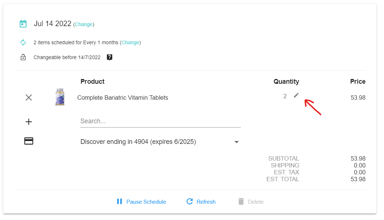Screen dimensions: 384x220
Task: Click the circular refresh arrow icon
Action: 189,202
